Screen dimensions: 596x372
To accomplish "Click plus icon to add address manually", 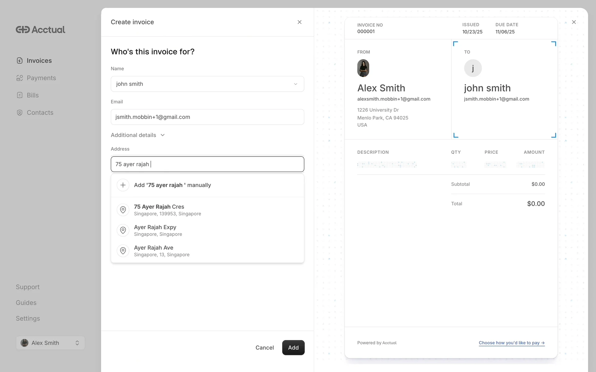I will 123,185.
